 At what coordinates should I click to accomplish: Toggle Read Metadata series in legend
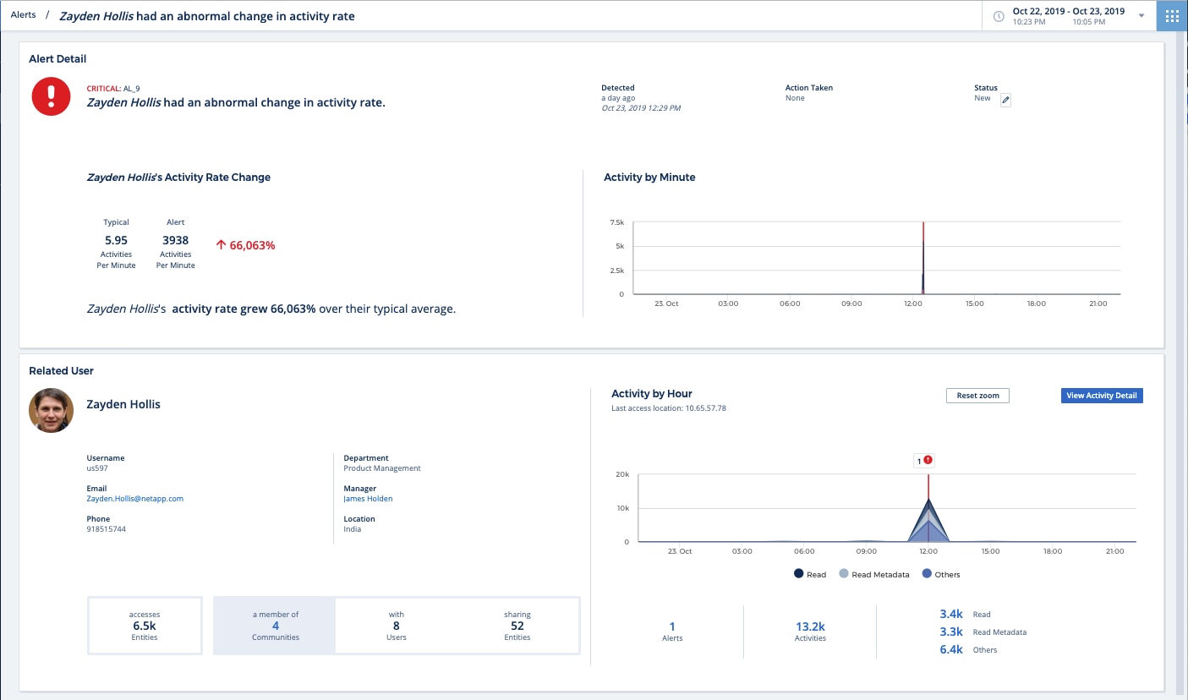[x=877, y=574]
